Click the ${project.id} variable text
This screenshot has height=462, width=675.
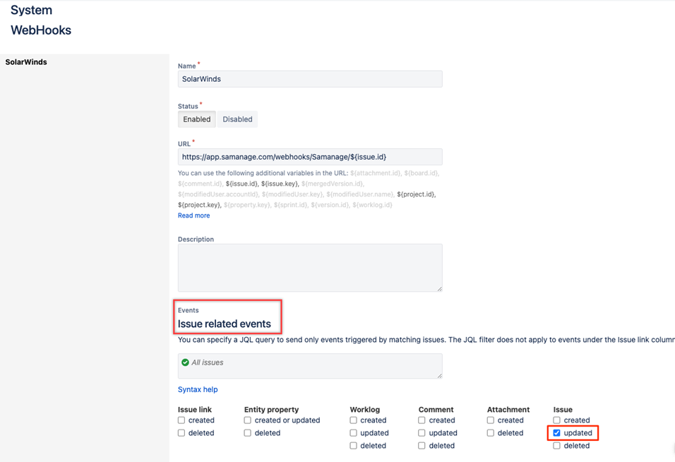point(417,194)
